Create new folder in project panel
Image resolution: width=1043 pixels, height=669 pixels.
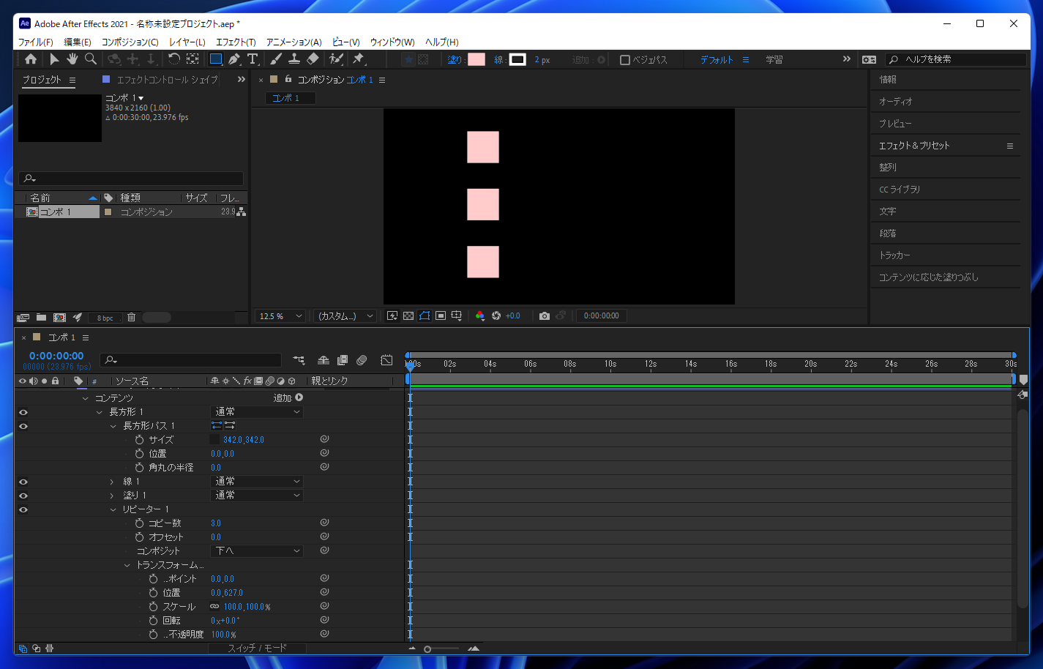42,318
